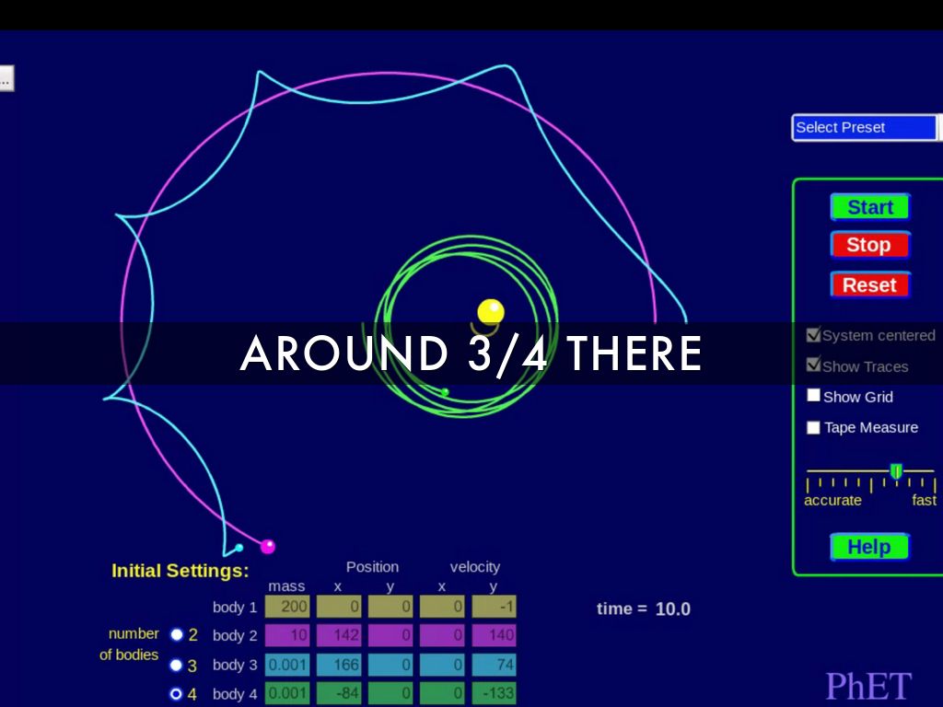Click body 1 mass field

point(287,607)
